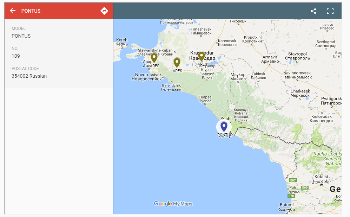350x217 pixels.
Task: Click the Kutaisi city label
Action: click(321, 179)
